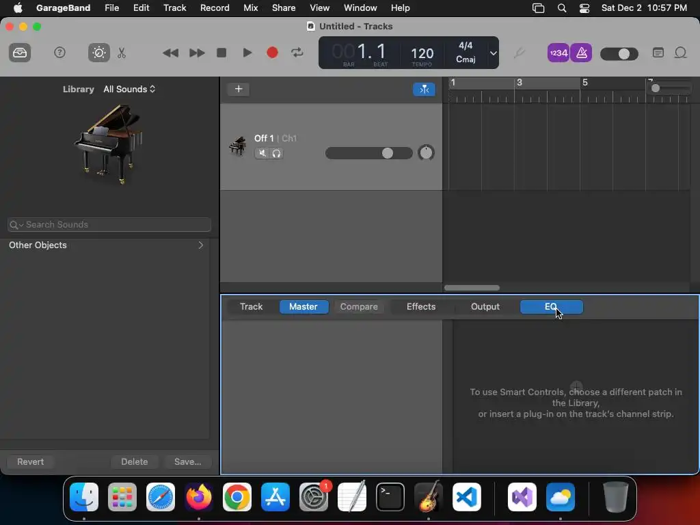Select the Master tab
Screen dimensions: 700x525
(304, 307)
